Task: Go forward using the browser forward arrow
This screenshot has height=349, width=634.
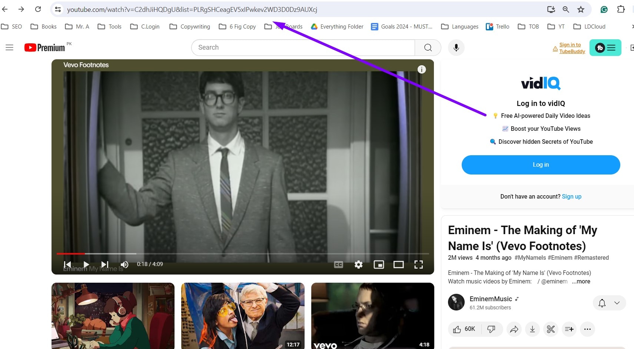Action: point(21,9)
